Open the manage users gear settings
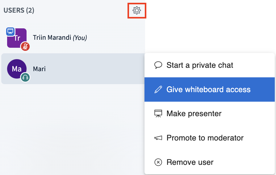The height and width of the screenshot is (175, 276). click(x=136, y=10)
